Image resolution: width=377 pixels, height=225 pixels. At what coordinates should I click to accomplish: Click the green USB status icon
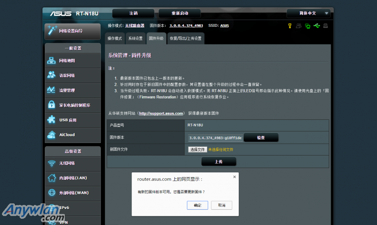click(x=317, y=26)
